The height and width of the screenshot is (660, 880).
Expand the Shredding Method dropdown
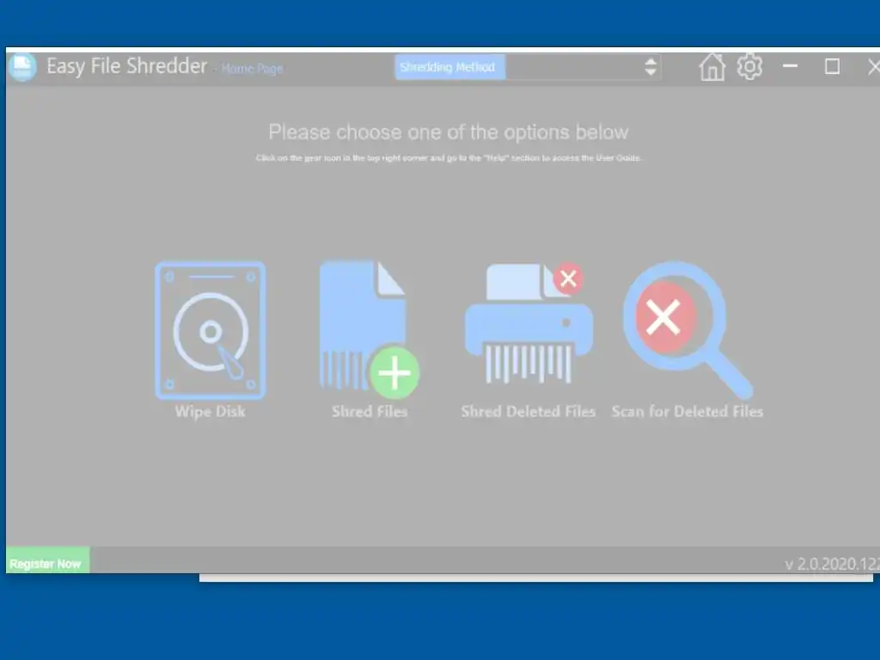[584, 67]
